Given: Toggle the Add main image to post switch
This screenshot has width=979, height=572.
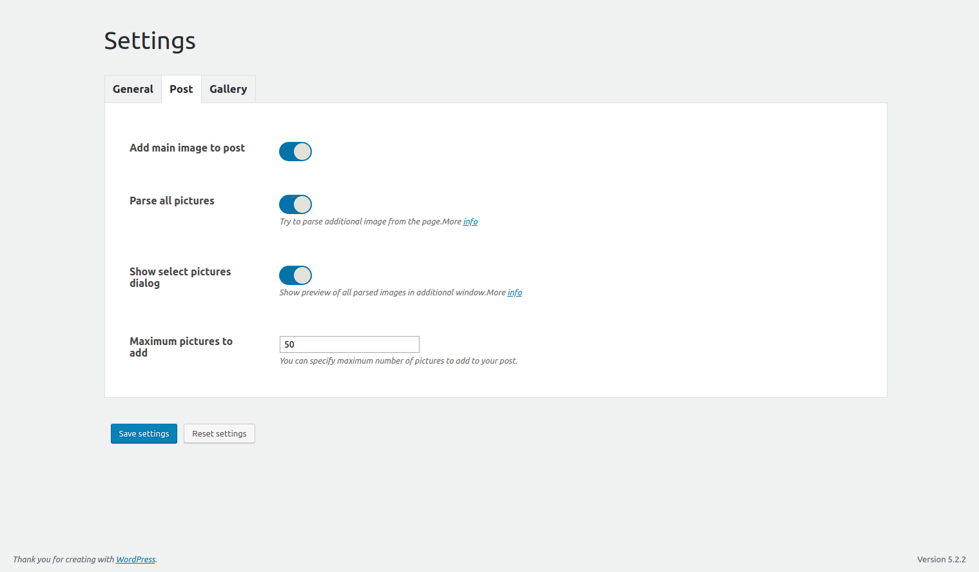Looking at the screenshot, I should (295, 152).
